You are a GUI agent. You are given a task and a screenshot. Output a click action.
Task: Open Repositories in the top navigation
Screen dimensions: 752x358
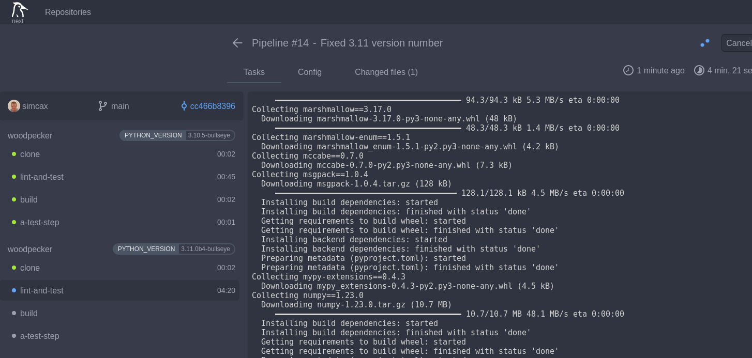click(x=68, y=12)
